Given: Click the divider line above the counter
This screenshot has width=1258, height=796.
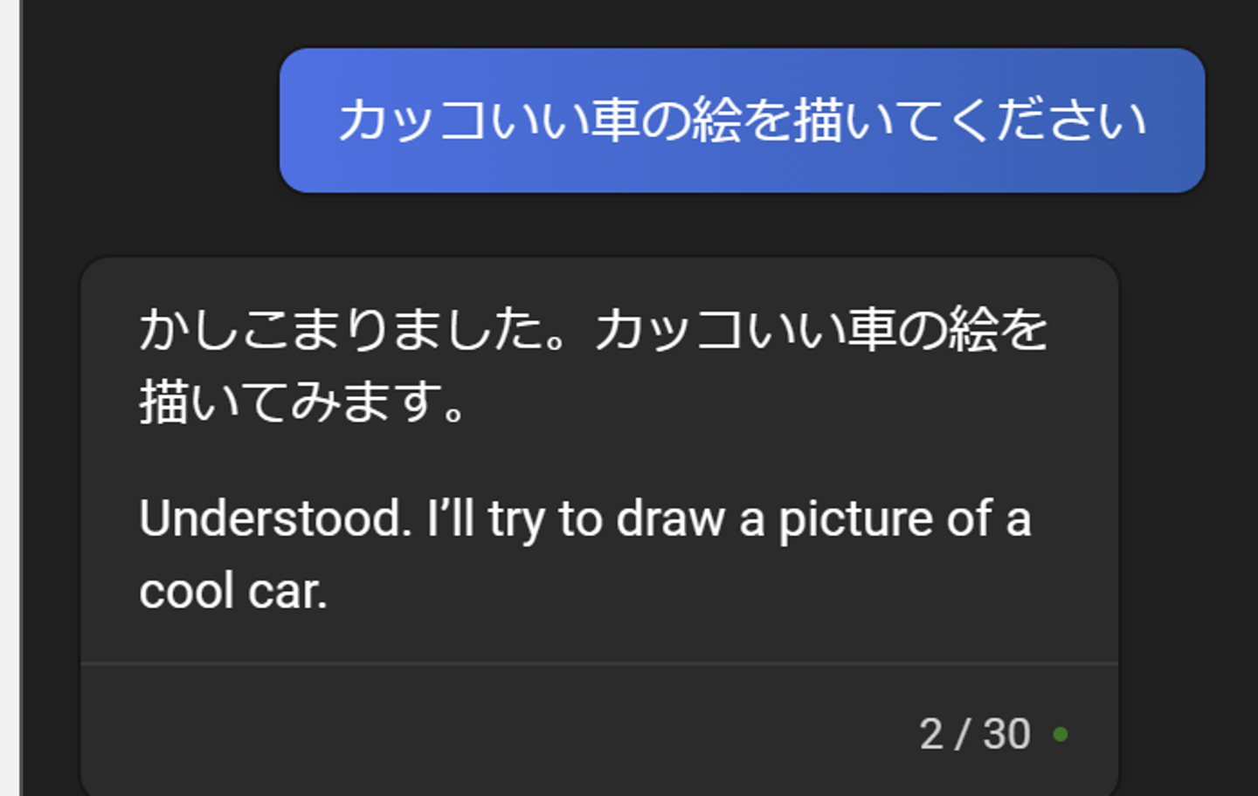Looking at the screenshot, I should coord(599,663).
